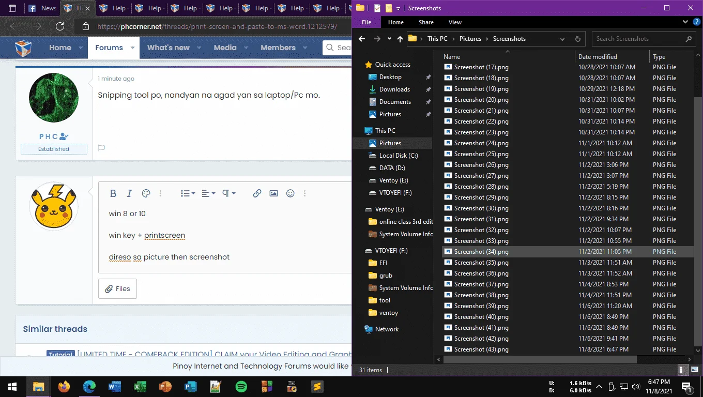703x397 pixels.
Task: Click Properties icon in Explorer quick access toolbar
Action: click(x=377, y=8)
